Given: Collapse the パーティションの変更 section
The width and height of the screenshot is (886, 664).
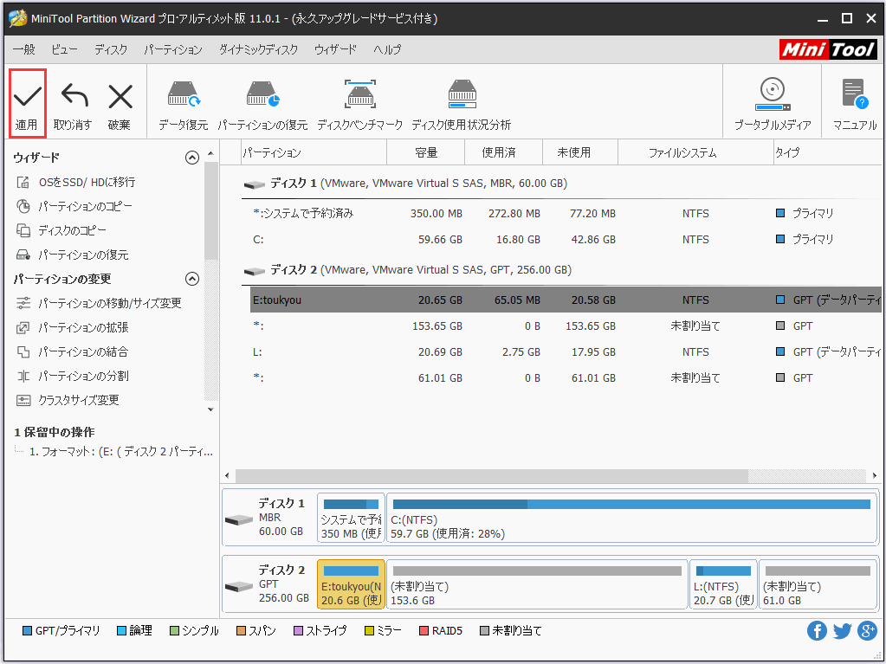Looking at the screenshot, I should pyautogui.click(x=192, y=279).
